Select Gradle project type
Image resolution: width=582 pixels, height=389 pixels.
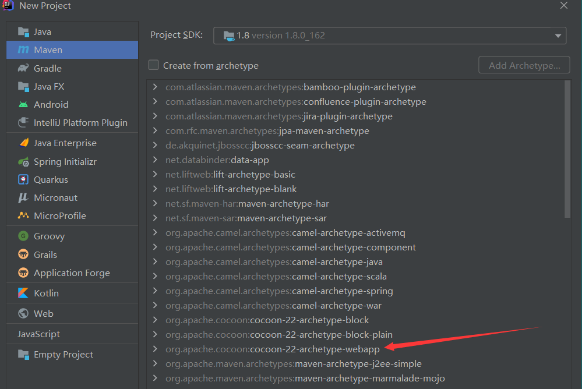click(72, 68)
